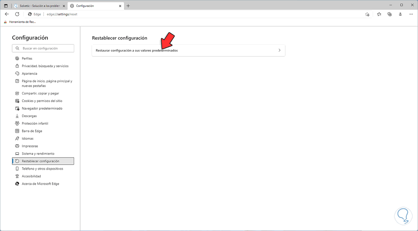Go back to the previous page

pyautogui.click(x=7, y=14)
